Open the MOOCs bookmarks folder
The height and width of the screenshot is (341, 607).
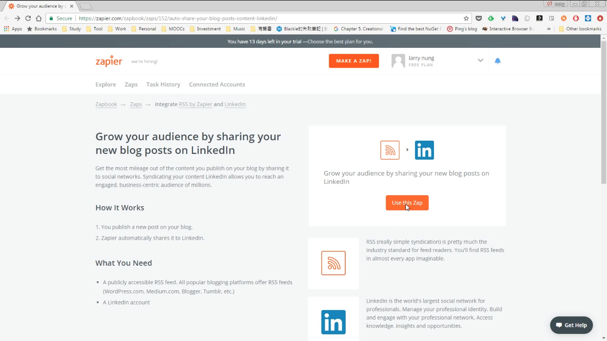coord(173,29)
